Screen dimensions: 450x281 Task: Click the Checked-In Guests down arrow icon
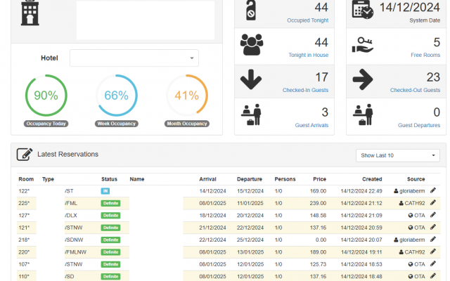[251, 79]
